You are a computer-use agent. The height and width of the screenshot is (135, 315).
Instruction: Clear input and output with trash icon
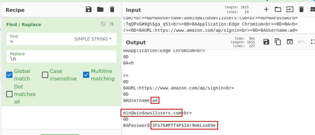tap(301, 9)
